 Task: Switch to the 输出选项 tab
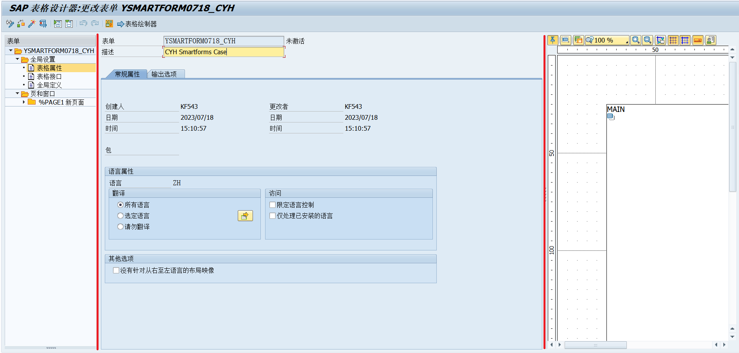point(164,74)
